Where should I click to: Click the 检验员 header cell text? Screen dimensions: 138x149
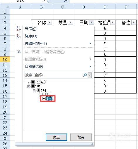point(104,22)
